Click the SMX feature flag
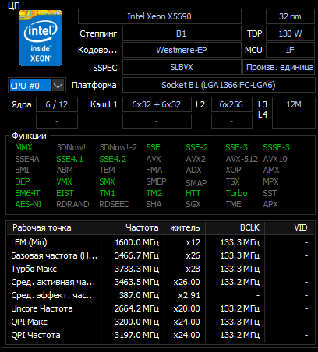This screenshot has height=352, width=318. pyautogui.click(x=107, y=181)
